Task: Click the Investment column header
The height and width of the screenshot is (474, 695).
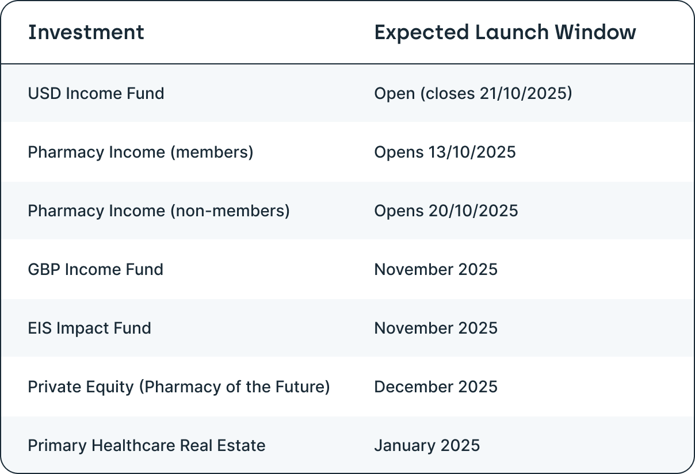Action: click(86, 32)
